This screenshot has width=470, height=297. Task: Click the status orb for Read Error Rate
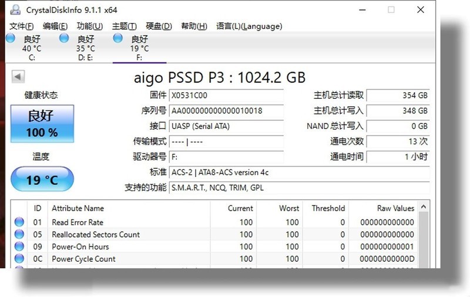(x=19, y=222)
